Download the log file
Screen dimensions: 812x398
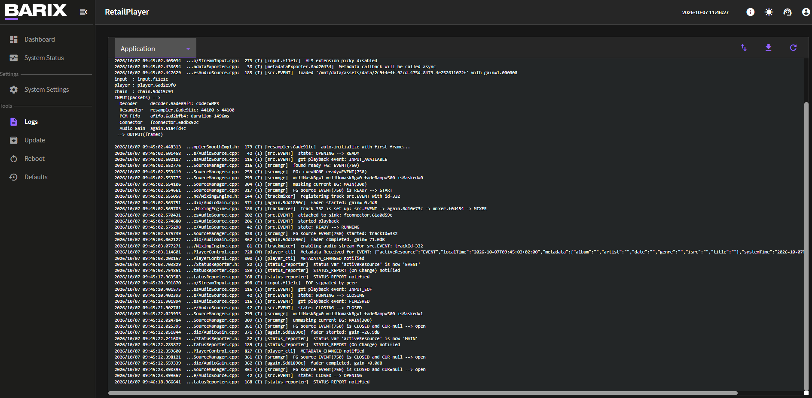click(769, 48)
